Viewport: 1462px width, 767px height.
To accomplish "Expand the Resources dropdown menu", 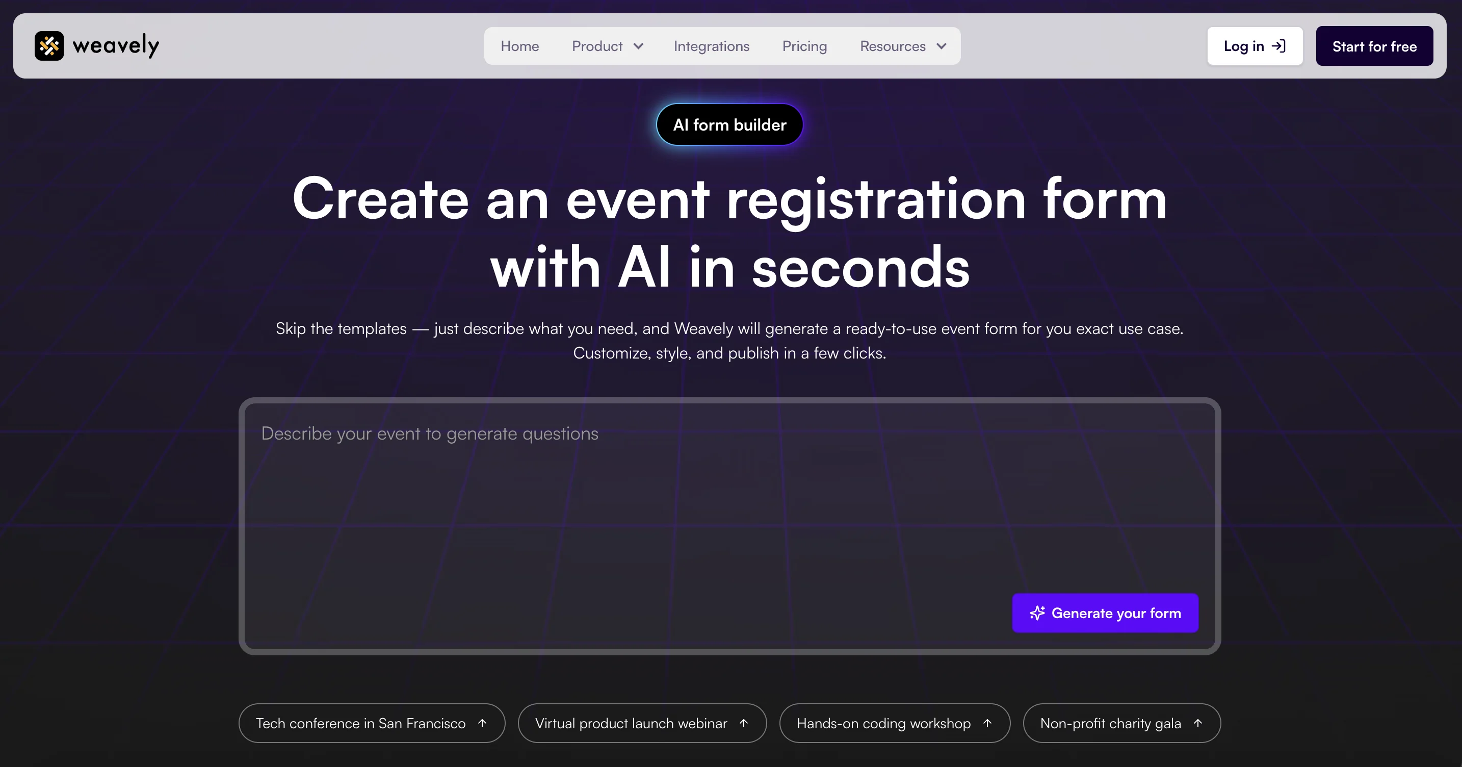I will click(902, 46).
